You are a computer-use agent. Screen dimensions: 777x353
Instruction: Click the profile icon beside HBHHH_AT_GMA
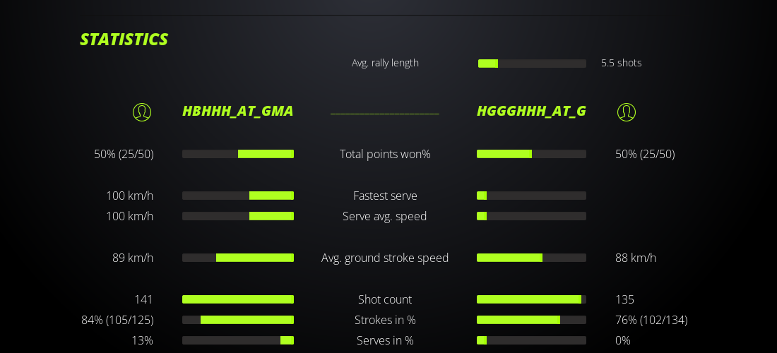142,112
